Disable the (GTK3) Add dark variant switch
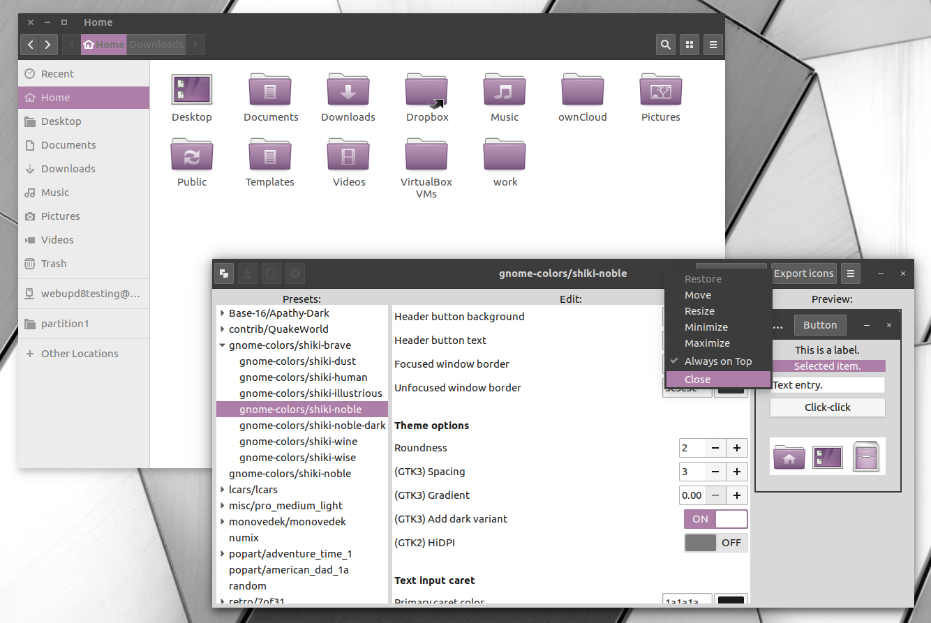The height and width of the screenshot is (623, 931). (715, 518)
